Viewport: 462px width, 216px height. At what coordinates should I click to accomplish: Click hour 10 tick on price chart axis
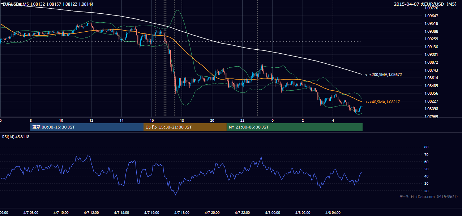point(61,121)
